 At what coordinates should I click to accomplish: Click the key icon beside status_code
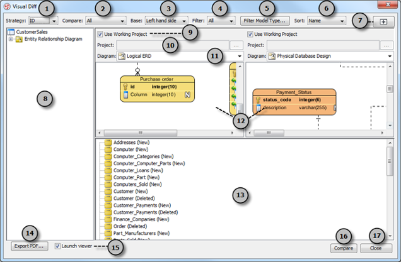(258, 100)
